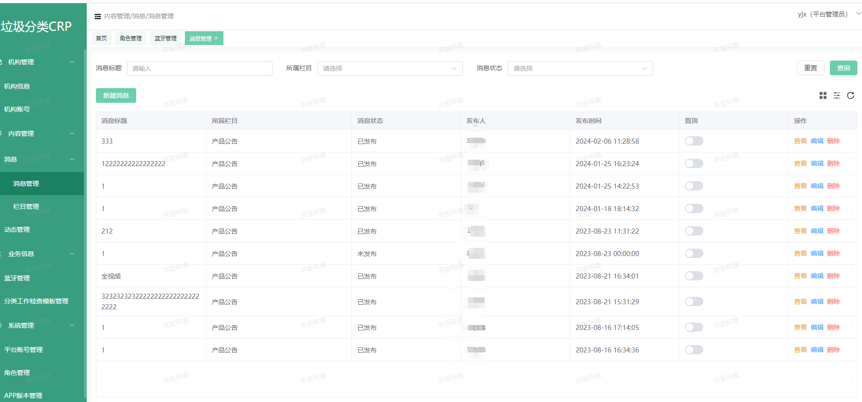This screenshot has width=862, height=402.
Task: Click the 重置 button
Action: [x=811, y=68]
